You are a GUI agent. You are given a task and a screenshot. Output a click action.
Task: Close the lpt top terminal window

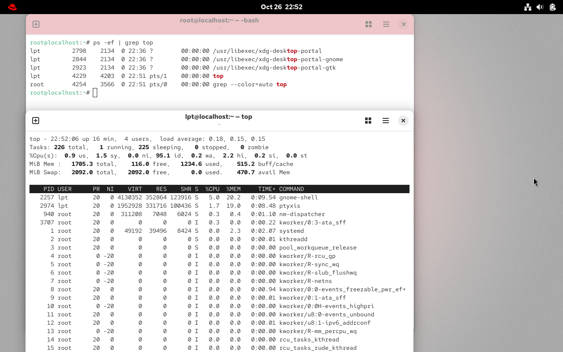[403, 121]
